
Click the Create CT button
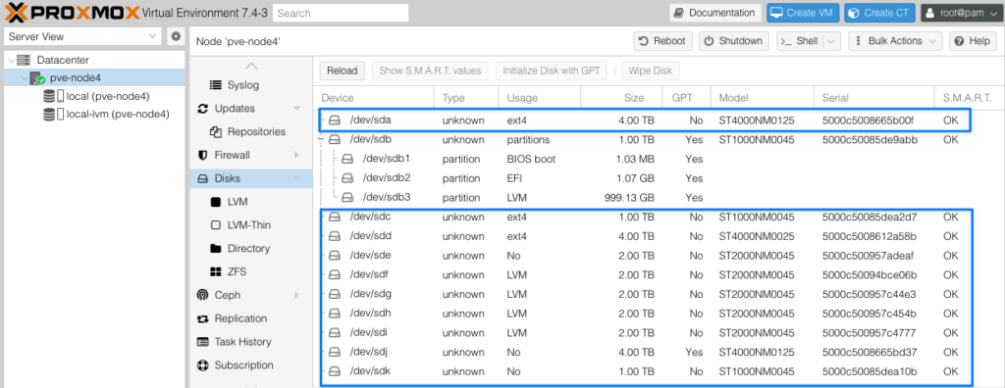(879, 13)
